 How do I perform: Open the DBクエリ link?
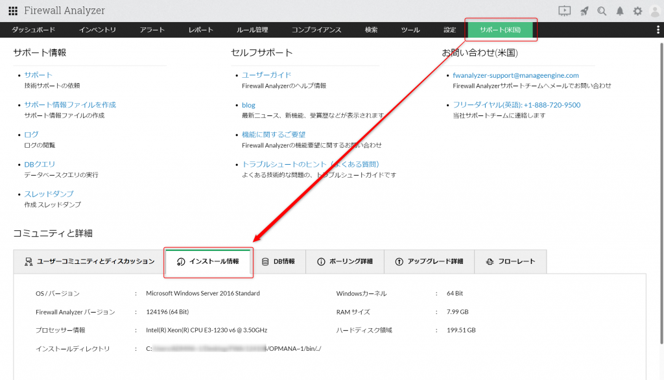coord(40,164)
